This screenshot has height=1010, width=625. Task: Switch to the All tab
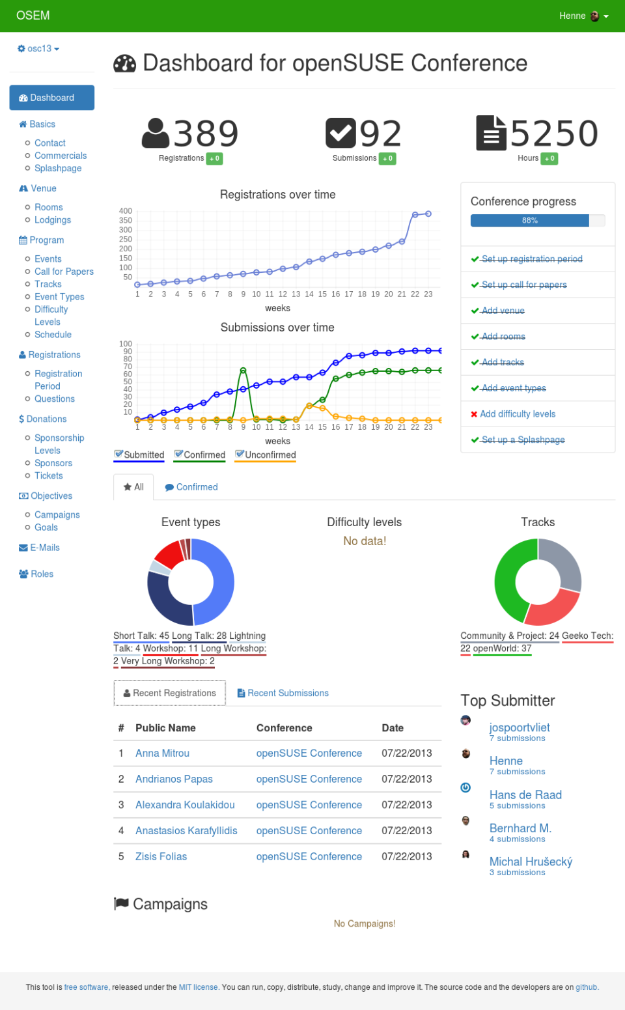click(133, 487)
